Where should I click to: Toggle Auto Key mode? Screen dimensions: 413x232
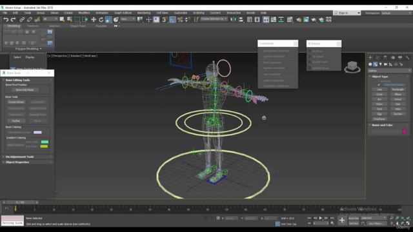point(354,218)
